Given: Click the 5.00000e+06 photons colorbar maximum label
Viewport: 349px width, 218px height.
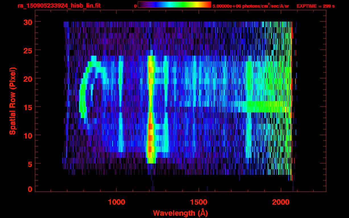Looking at the screenshot, I should click(x=250, y=6).
